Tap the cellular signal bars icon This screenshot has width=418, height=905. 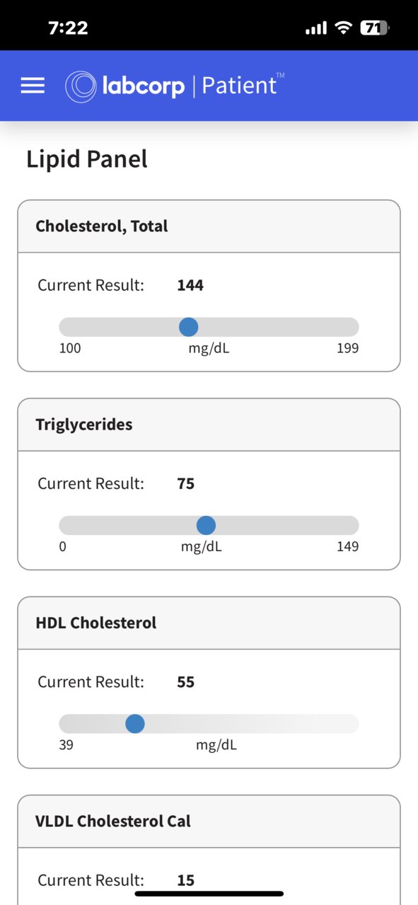coord(316,28)
